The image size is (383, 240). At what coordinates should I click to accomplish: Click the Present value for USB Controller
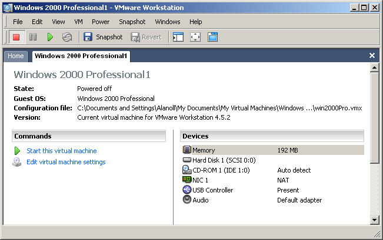[288, 190]
